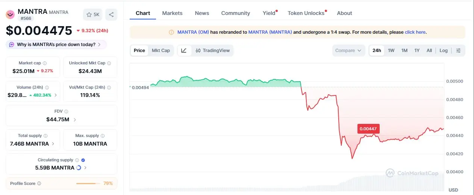Select the line chart icon

pos(184,51)
